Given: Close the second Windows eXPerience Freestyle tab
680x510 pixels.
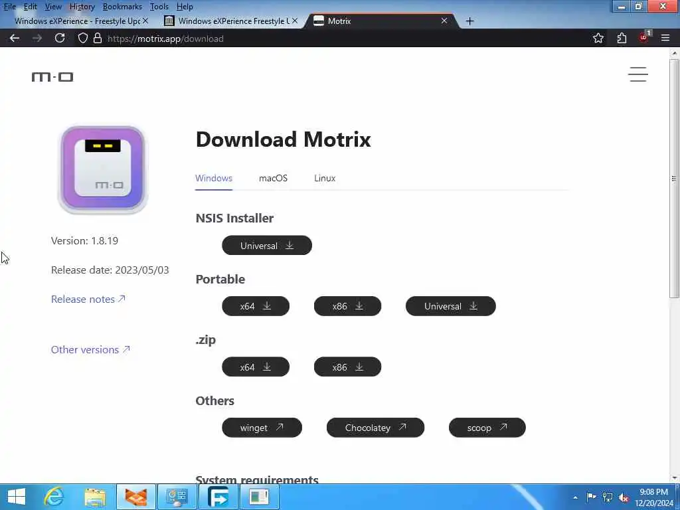Looking at the screenshot, I should [294, 21].
